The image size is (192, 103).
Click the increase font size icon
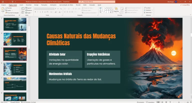(x=56, y=8)
